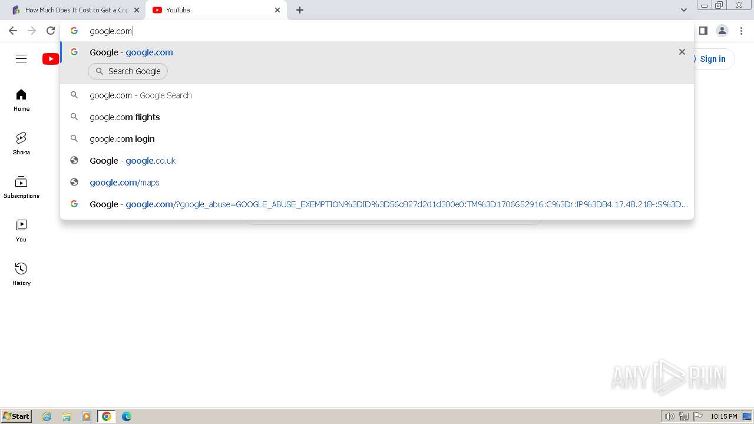Select 'Google - google.co.uk' suggestion
Image resolution: width=754 pixels, height=424 pixels.
point(377,161)
